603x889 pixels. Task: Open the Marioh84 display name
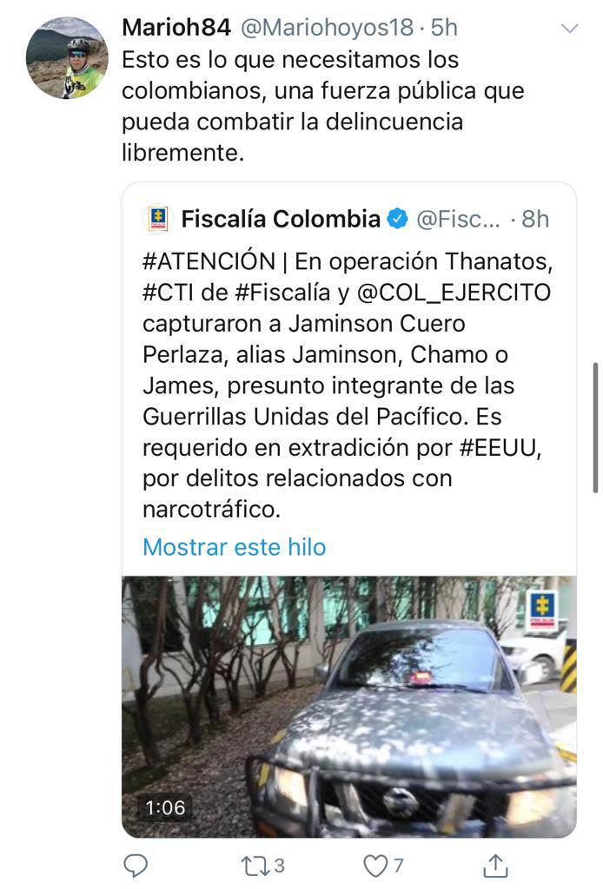click(176, 27)
